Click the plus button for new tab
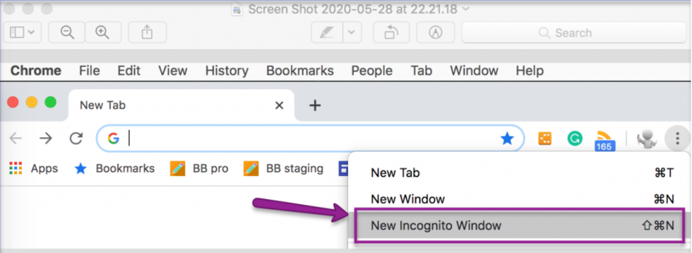This screenshot has width=692, height=253. [315, 105]
